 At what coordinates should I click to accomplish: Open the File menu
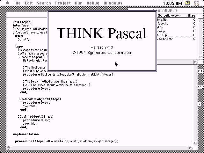pyautogui.click(x=17, y=3)
